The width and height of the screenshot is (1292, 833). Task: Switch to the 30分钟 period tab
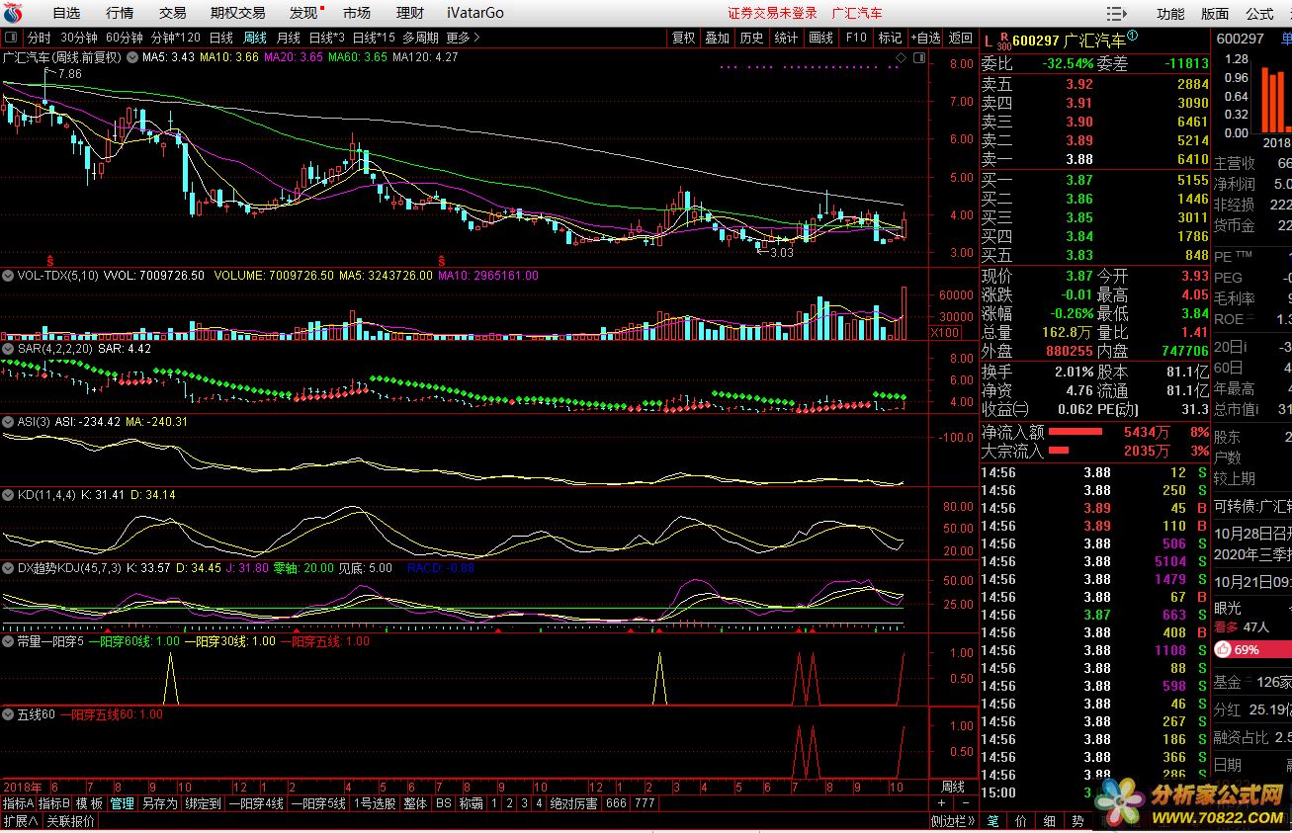(x=79, y=38)
